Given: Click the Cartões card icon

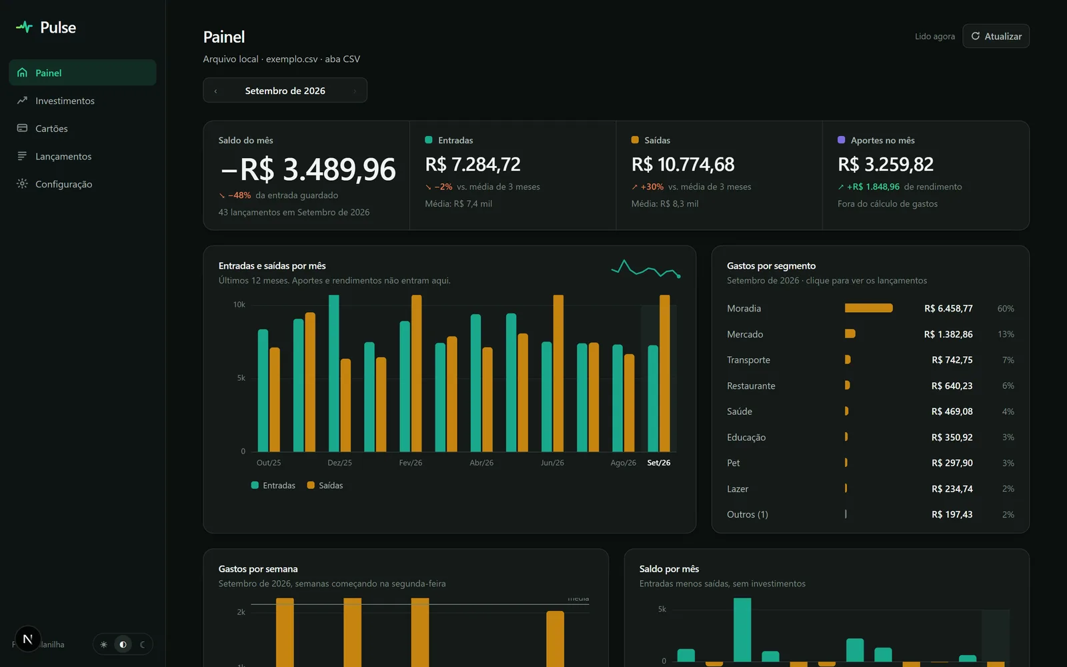Looking at the screenshot, I should pyautogui.click(x=22, y=128).
